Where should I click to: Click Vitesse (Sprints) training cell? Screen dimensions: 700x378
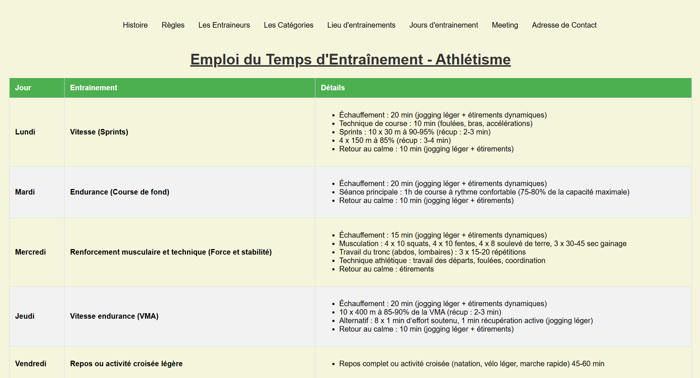(99, 132)
